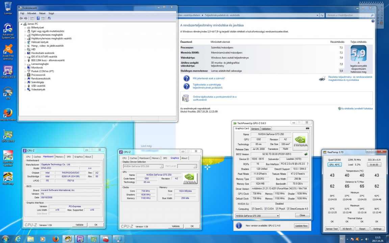Click Device Manager forward arrow toolbar icon
This screenshot has width=389, height=243.
[x=26, y=18]
